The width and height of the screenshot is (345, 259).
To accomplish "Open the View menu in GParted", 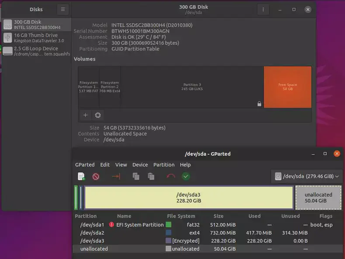I will (121, 165).
